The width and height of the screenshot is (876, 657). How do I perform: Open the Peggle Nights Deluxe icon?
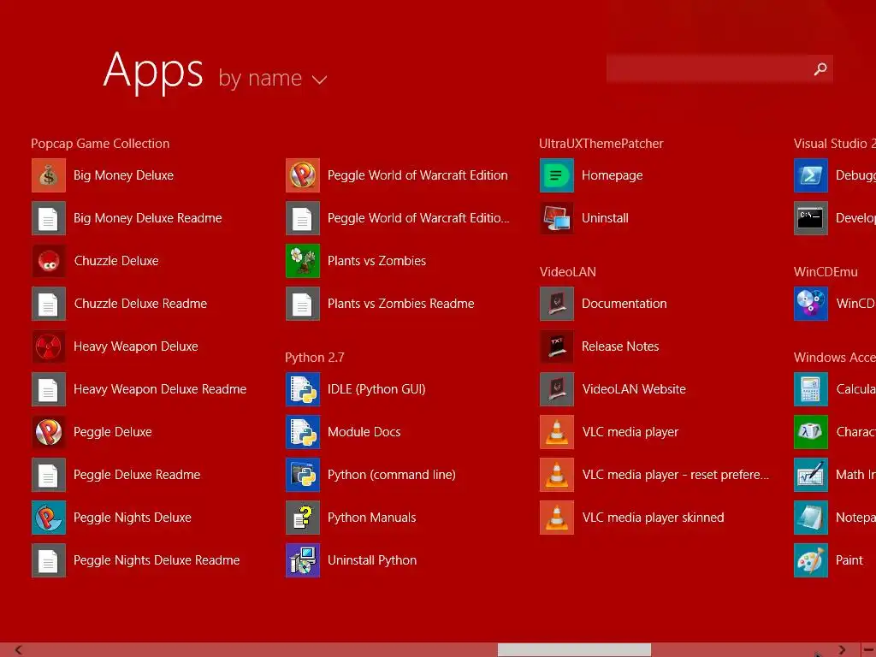pos(49,518)
